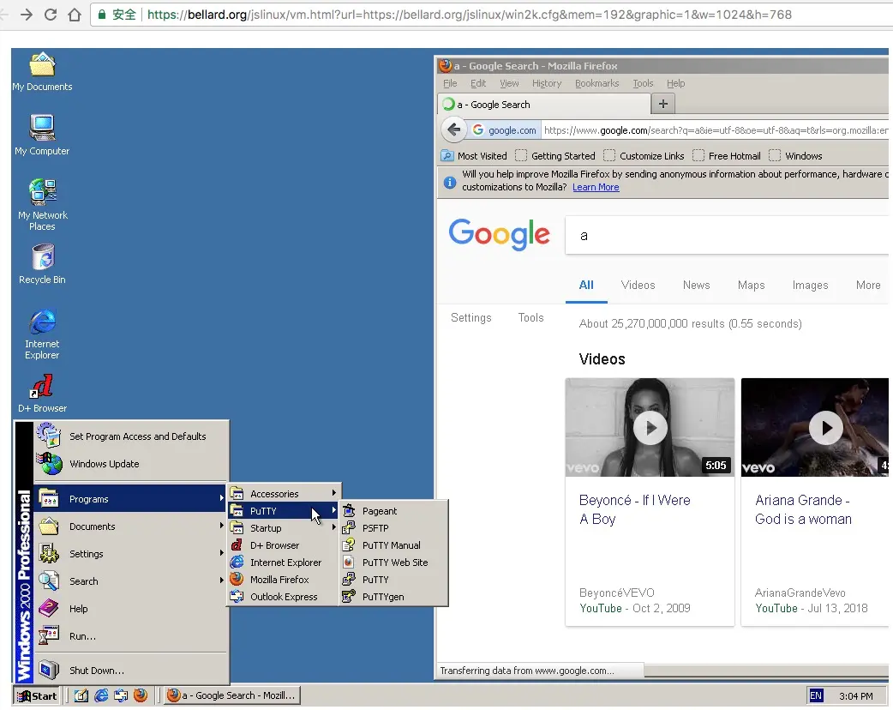
Task: Open Firefox Edit menu
Action: coord(478,83)
